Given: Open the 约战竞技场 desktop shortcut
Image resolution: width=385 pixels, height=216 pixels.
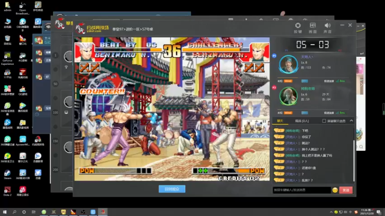Looking at the screenshot, I should click(38, 141).
